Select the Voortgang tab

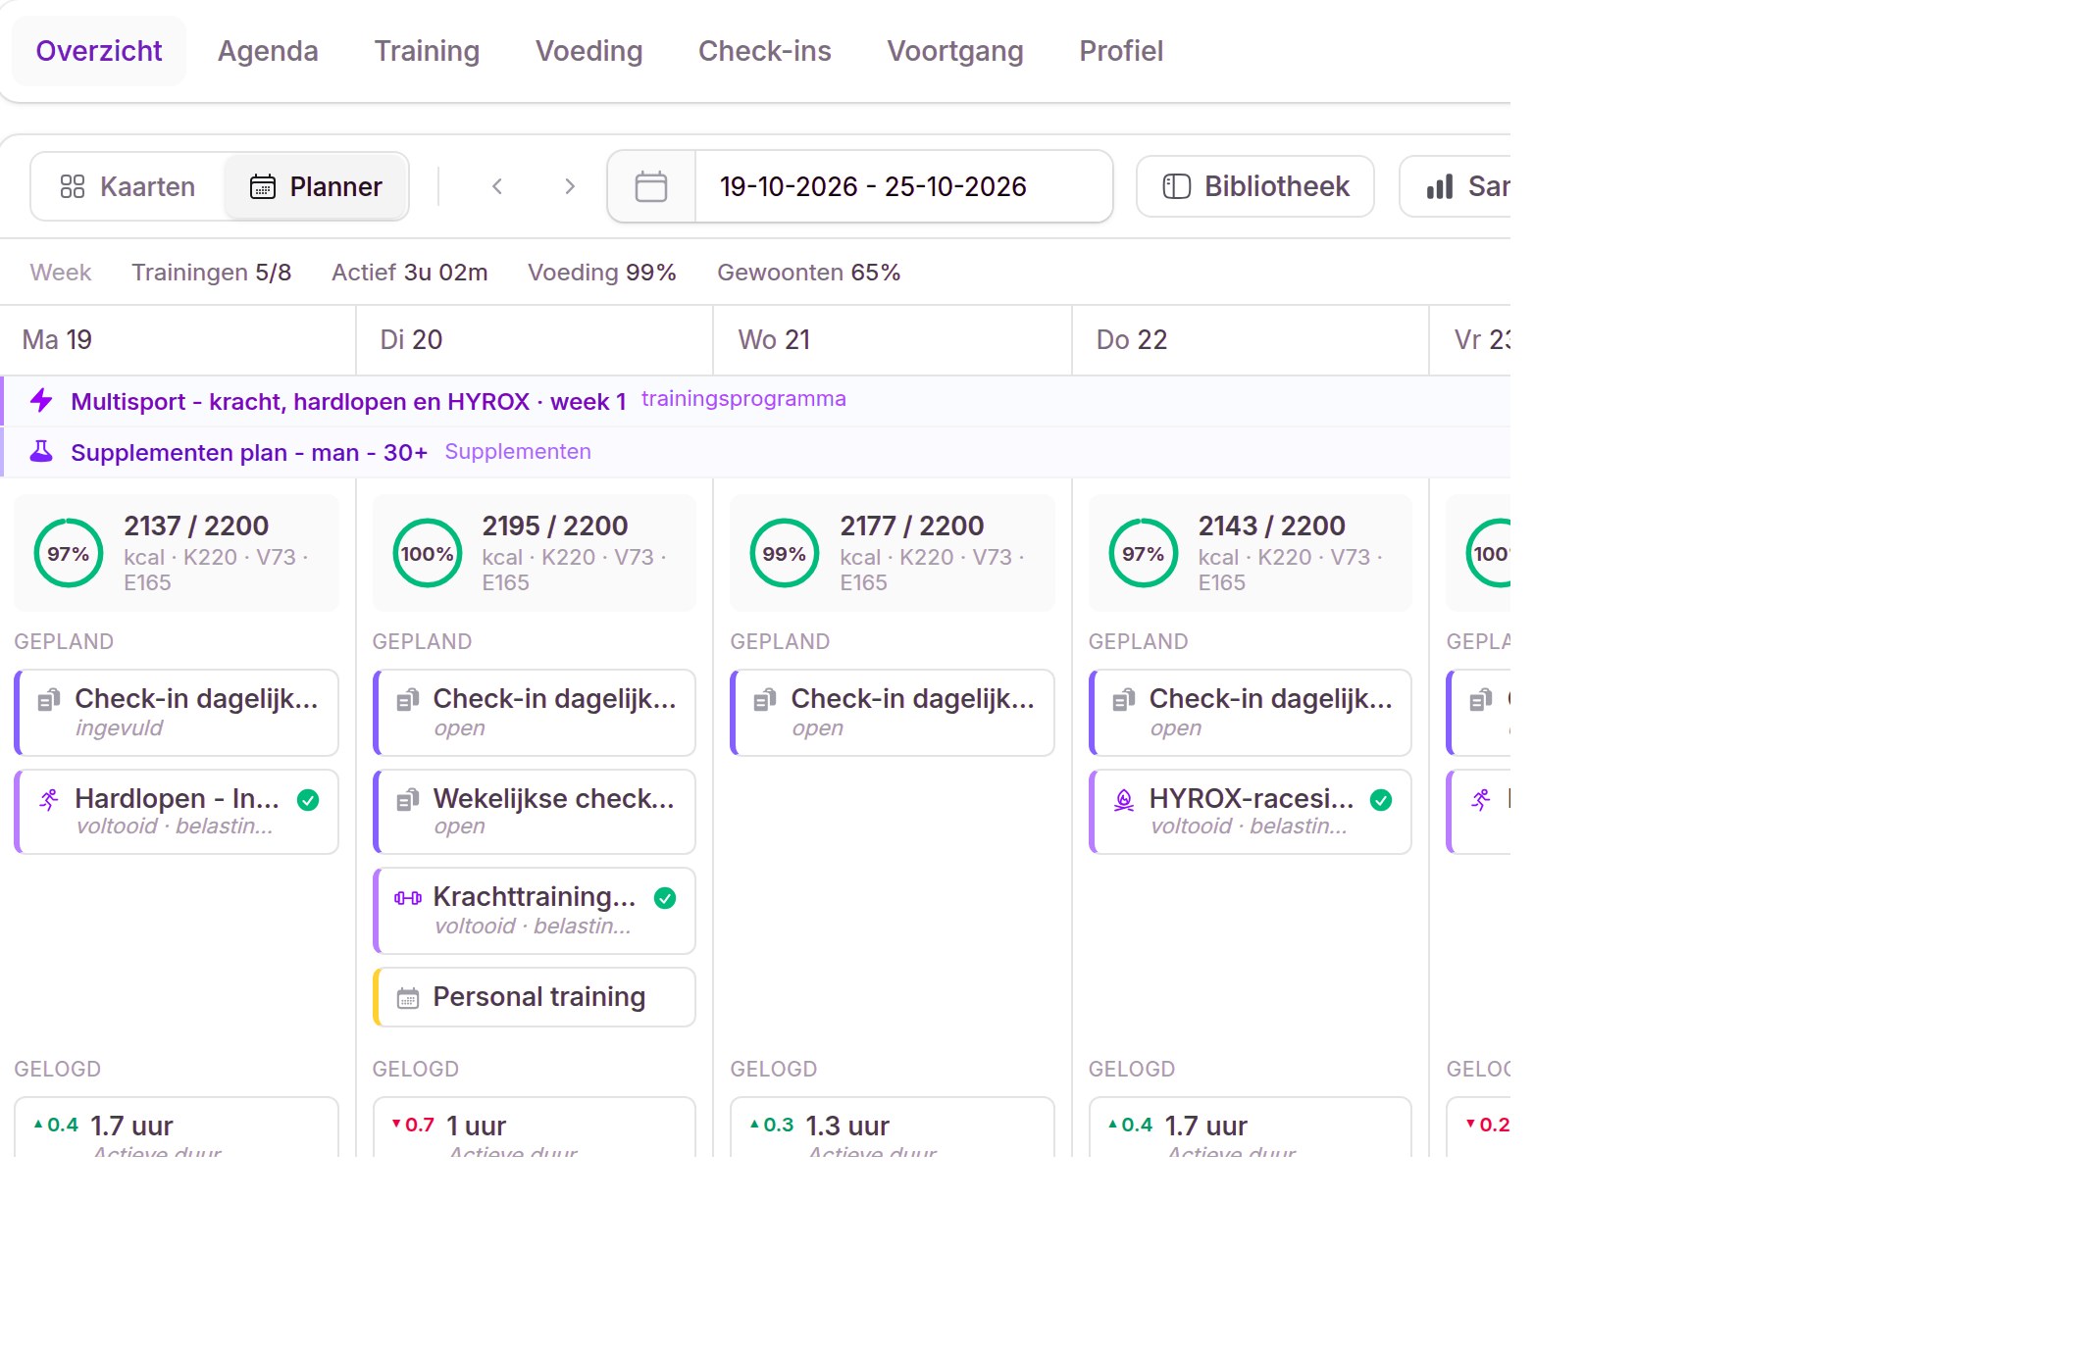955,51
